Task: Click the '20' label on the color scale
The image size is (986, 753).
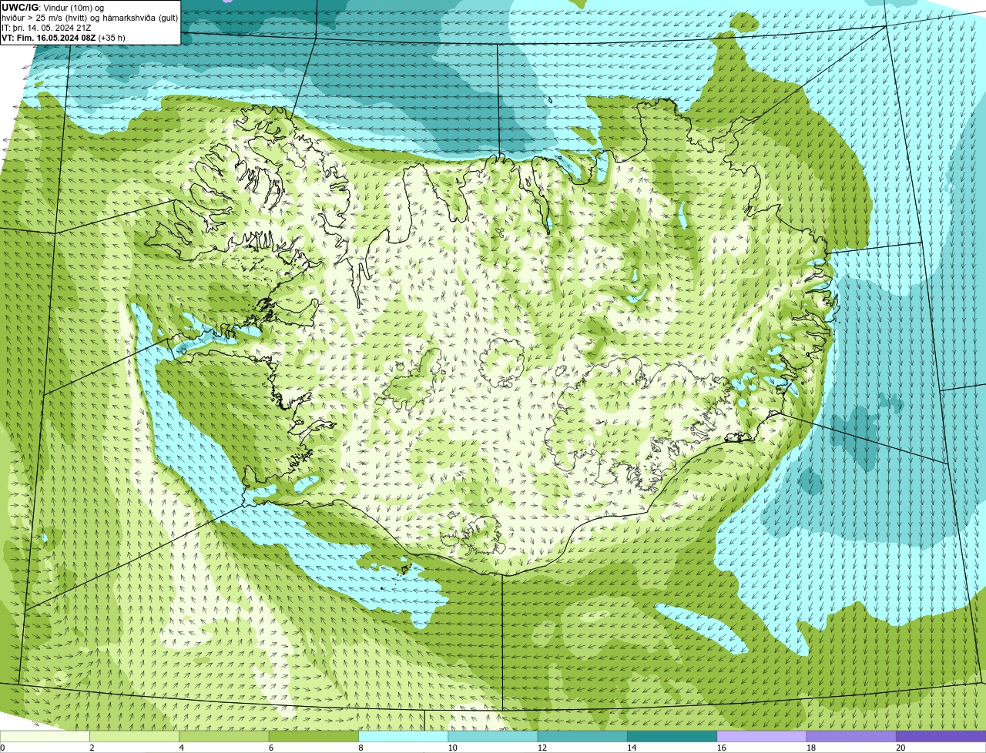Action: tap(900, 748)
